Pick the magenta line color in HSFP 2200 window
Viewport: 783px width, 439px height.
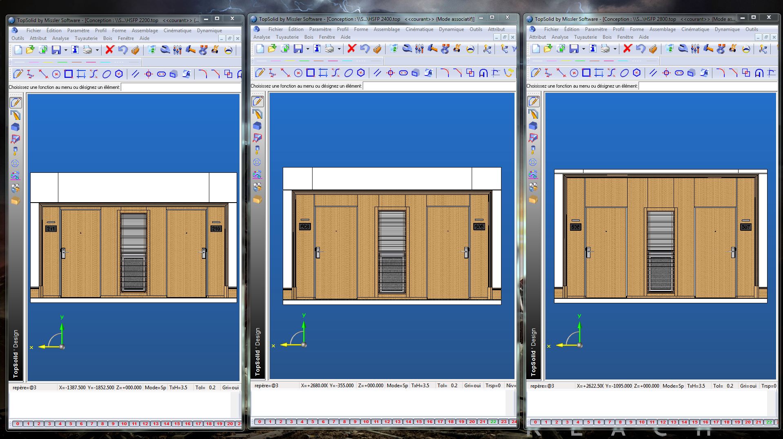(34, 62)
